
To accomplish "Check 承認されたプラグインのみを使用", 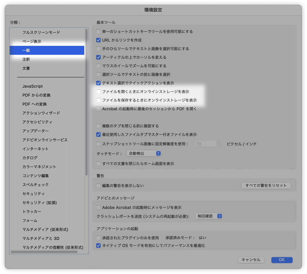I will point(98,238).
